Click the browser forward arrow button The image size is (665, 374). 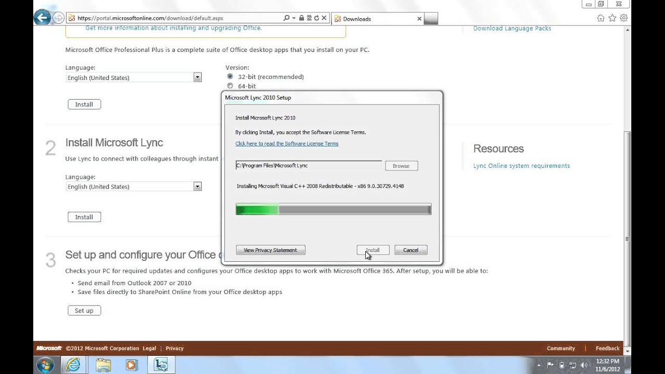click(58, 18)
